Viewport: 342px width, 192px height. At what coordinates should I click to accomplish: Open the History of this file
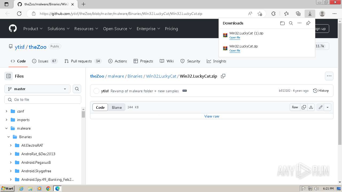pyautogui.click(x=321, y=91)
